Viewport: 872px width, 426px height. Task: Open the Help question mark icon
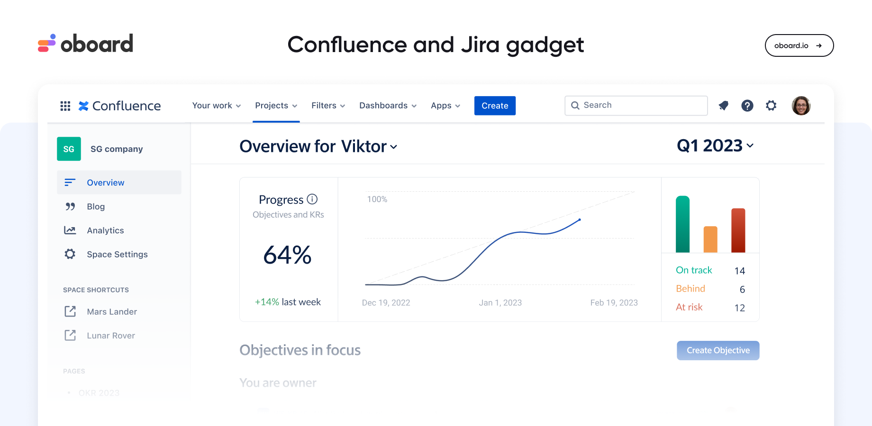point(747,106)
